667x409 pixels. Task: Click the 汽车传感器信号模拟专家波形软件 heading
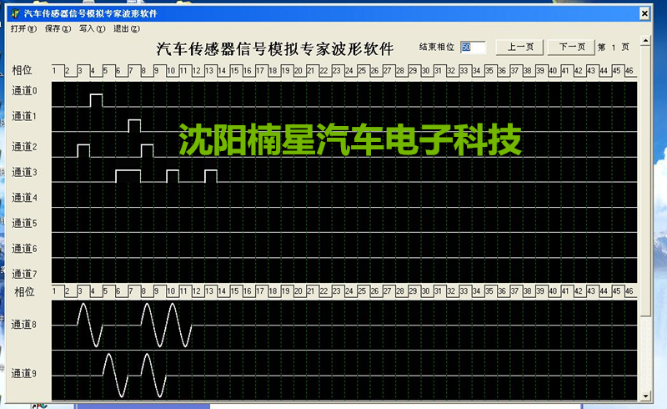click(x=275, y=48)
